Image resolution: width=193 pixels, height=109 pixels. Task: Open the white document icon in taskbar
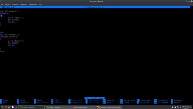coord(13,107)
